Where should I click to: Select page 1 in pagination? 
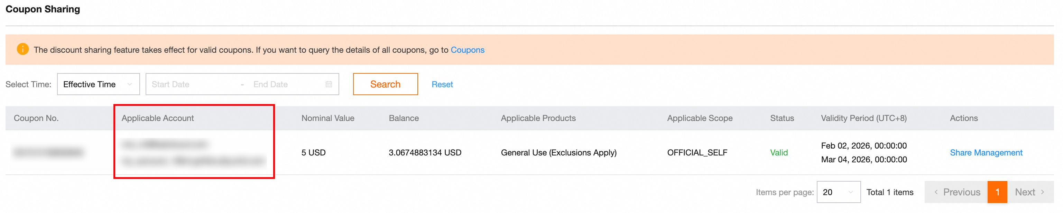(x=997, y=192)
